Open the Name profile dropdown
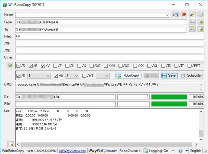The height and width of the screenshot is (154, 208). (x=168, y=15)
